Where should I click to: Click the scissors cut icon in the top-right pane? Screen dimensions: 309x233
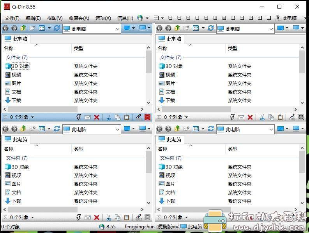coord(262,118)
